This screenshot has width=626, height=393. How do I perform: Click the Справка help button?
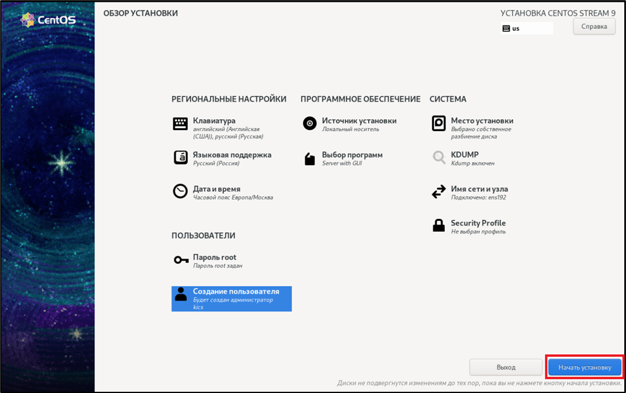(594, 27)
